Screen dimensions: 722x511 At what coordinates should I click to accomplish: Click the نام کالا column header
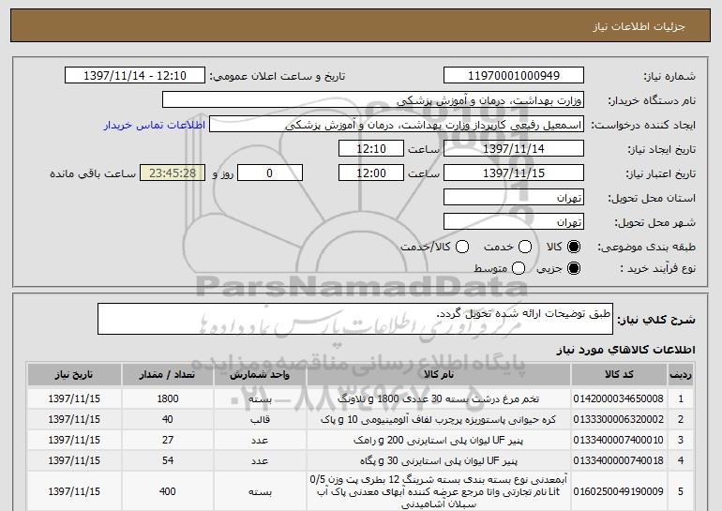[x=439, y=375]
